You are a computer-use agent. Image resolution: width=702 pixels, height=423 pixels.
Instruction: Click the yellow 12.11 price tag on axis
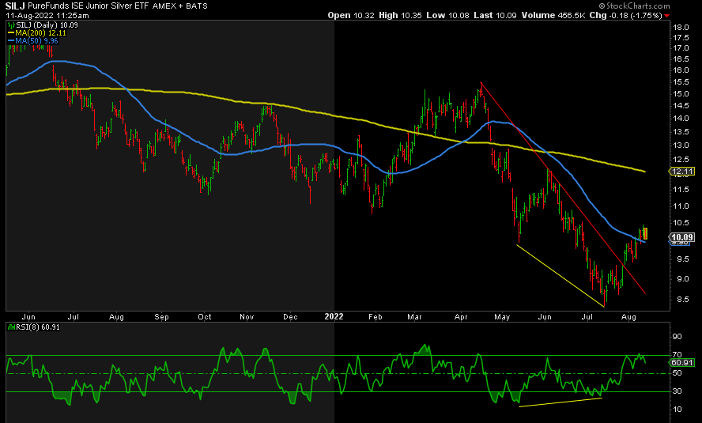[681, 171]
